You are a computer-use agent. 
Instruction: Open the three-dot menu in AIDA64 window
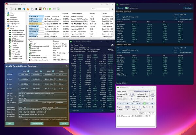tap(112, 9)
